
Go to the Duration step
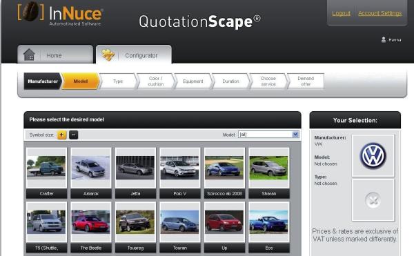coord(230,81)
